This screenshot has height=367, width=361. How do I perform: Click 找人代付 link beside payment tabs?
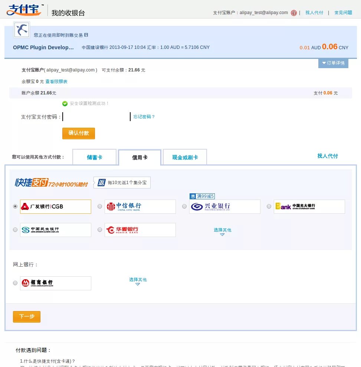328,156
